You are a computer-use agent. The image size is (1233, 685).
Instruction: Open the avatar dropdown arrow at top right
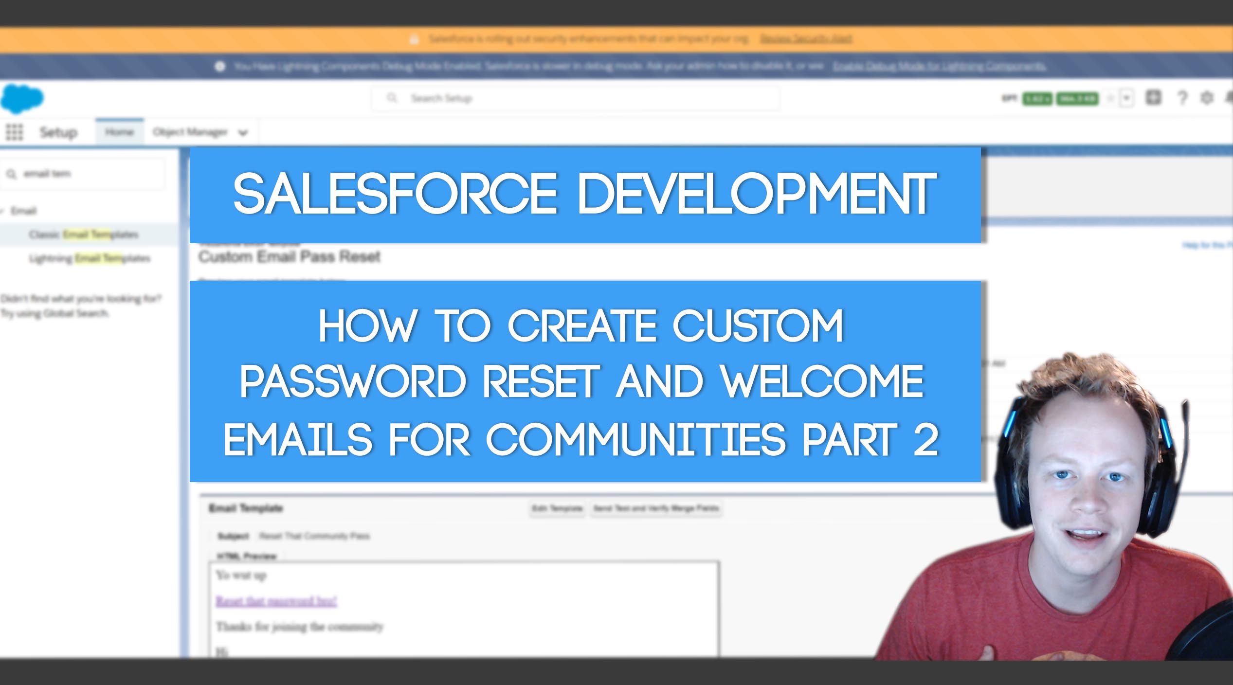[1128, 98]
